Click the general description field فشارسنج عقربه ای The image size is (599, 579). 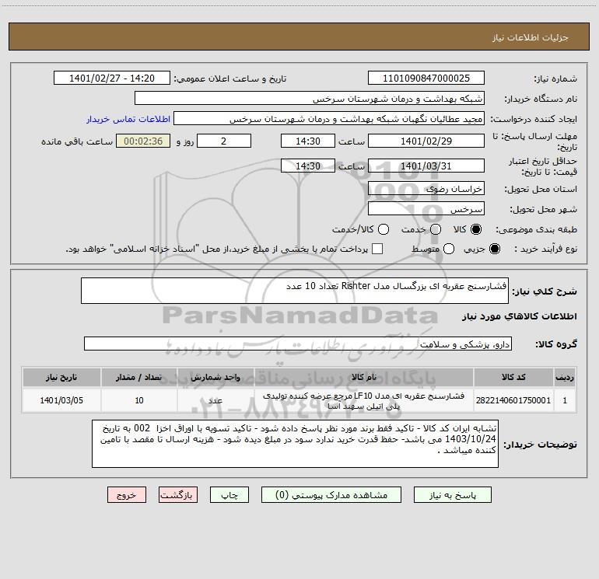(295, 291)
